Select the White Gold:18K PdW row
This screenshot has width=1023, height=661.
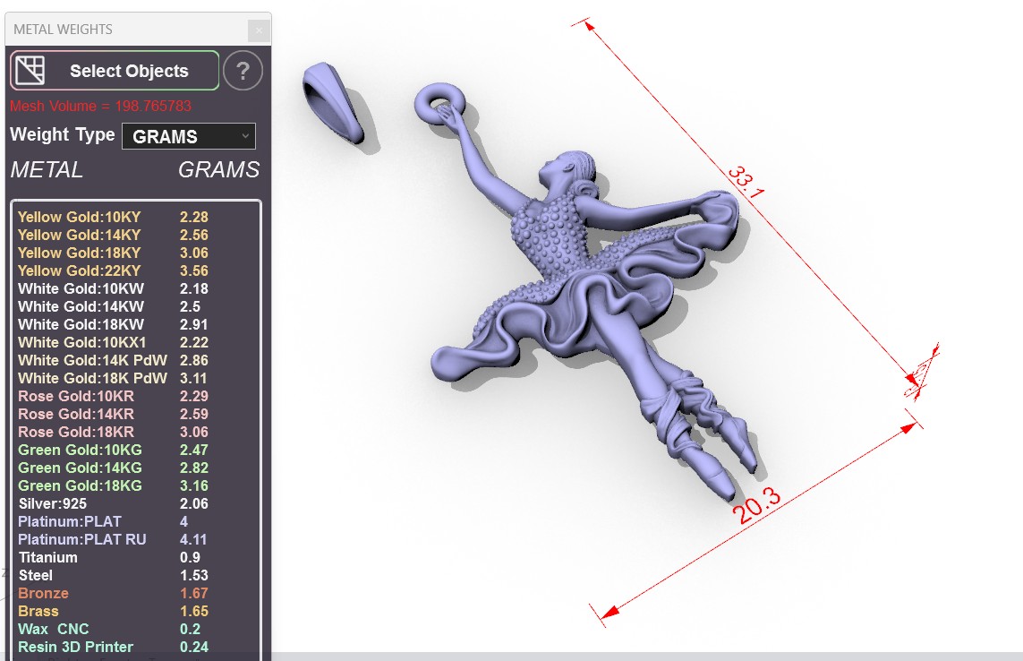point(136,378)
